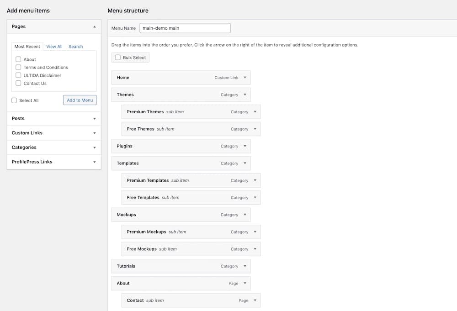457x311 pixels.
Task: Select the About menu item title
Action: [123, 283]
